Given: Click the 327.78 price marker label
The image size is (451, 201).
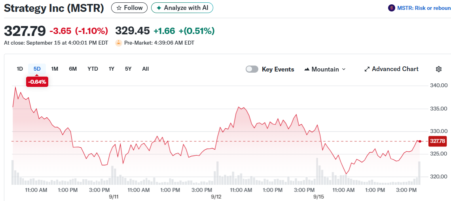Looking at the screenshot, I should [437, 141].
